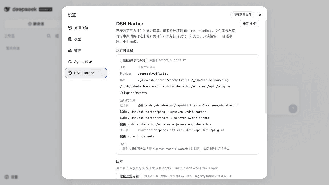Viewport: 329px width, 185px height.
Task: Click the icon beside Agent 预设
Action: click(70, 62)
